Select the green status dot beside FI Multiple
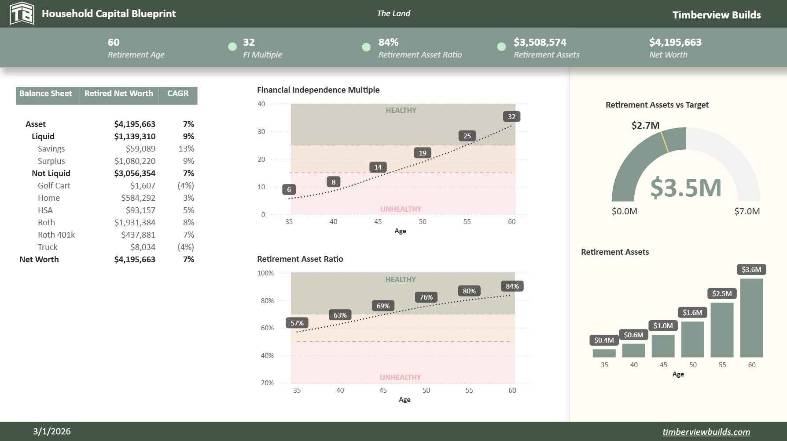787x441 pixels. pyautogui.click(x=232, y=47)
